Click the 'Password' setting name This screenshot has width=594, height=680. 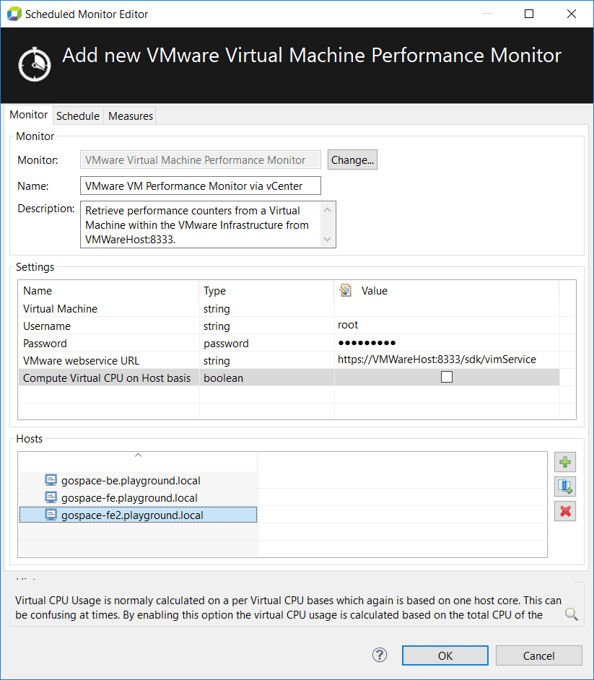tap(45, 343)
